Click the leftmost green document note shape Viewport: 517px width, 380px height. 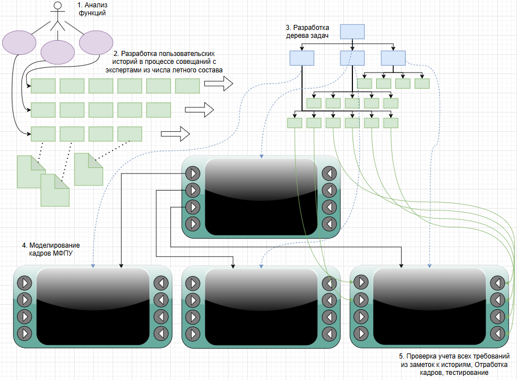[31, 171]
